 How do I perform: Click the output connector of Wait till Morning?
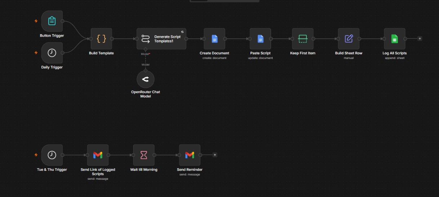pyautogui.click(x=155, y=155)
